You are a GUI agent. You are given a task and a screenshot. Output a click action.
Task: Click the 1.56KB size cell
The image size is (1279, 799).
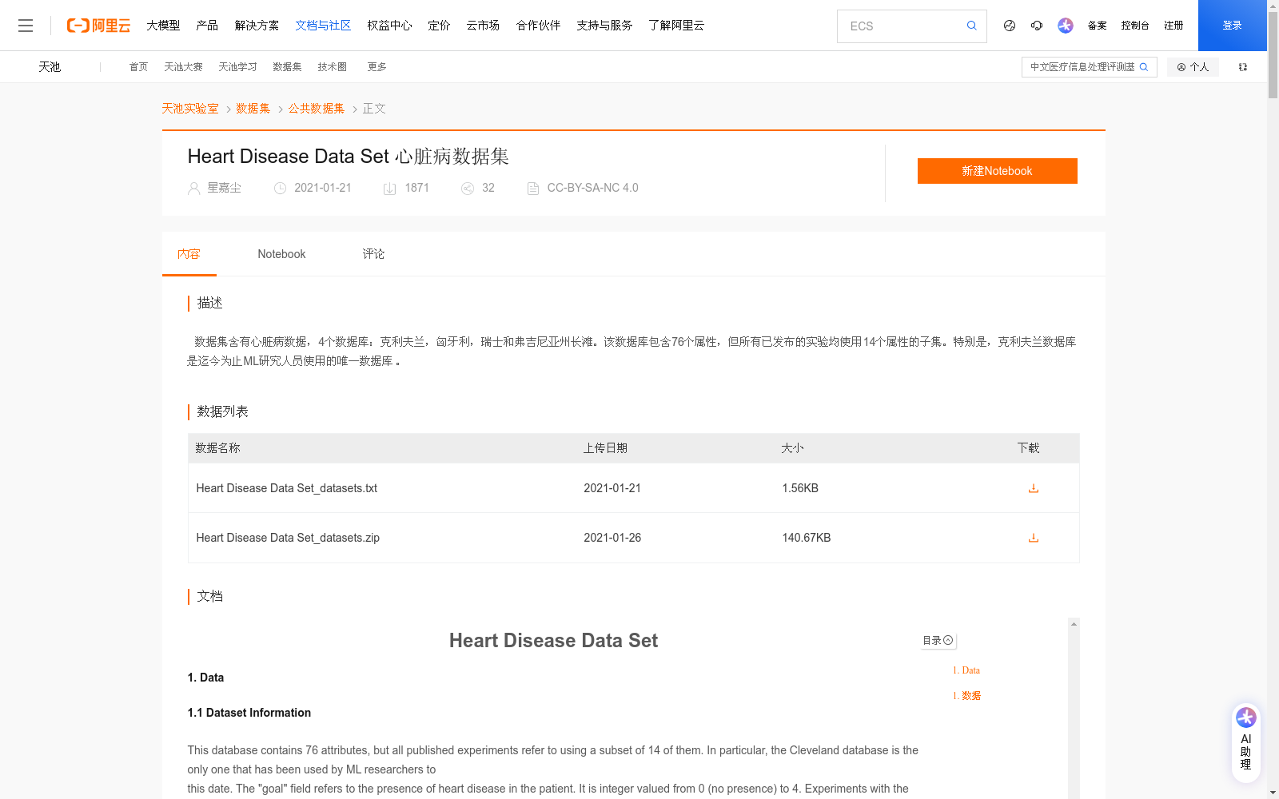800,488
